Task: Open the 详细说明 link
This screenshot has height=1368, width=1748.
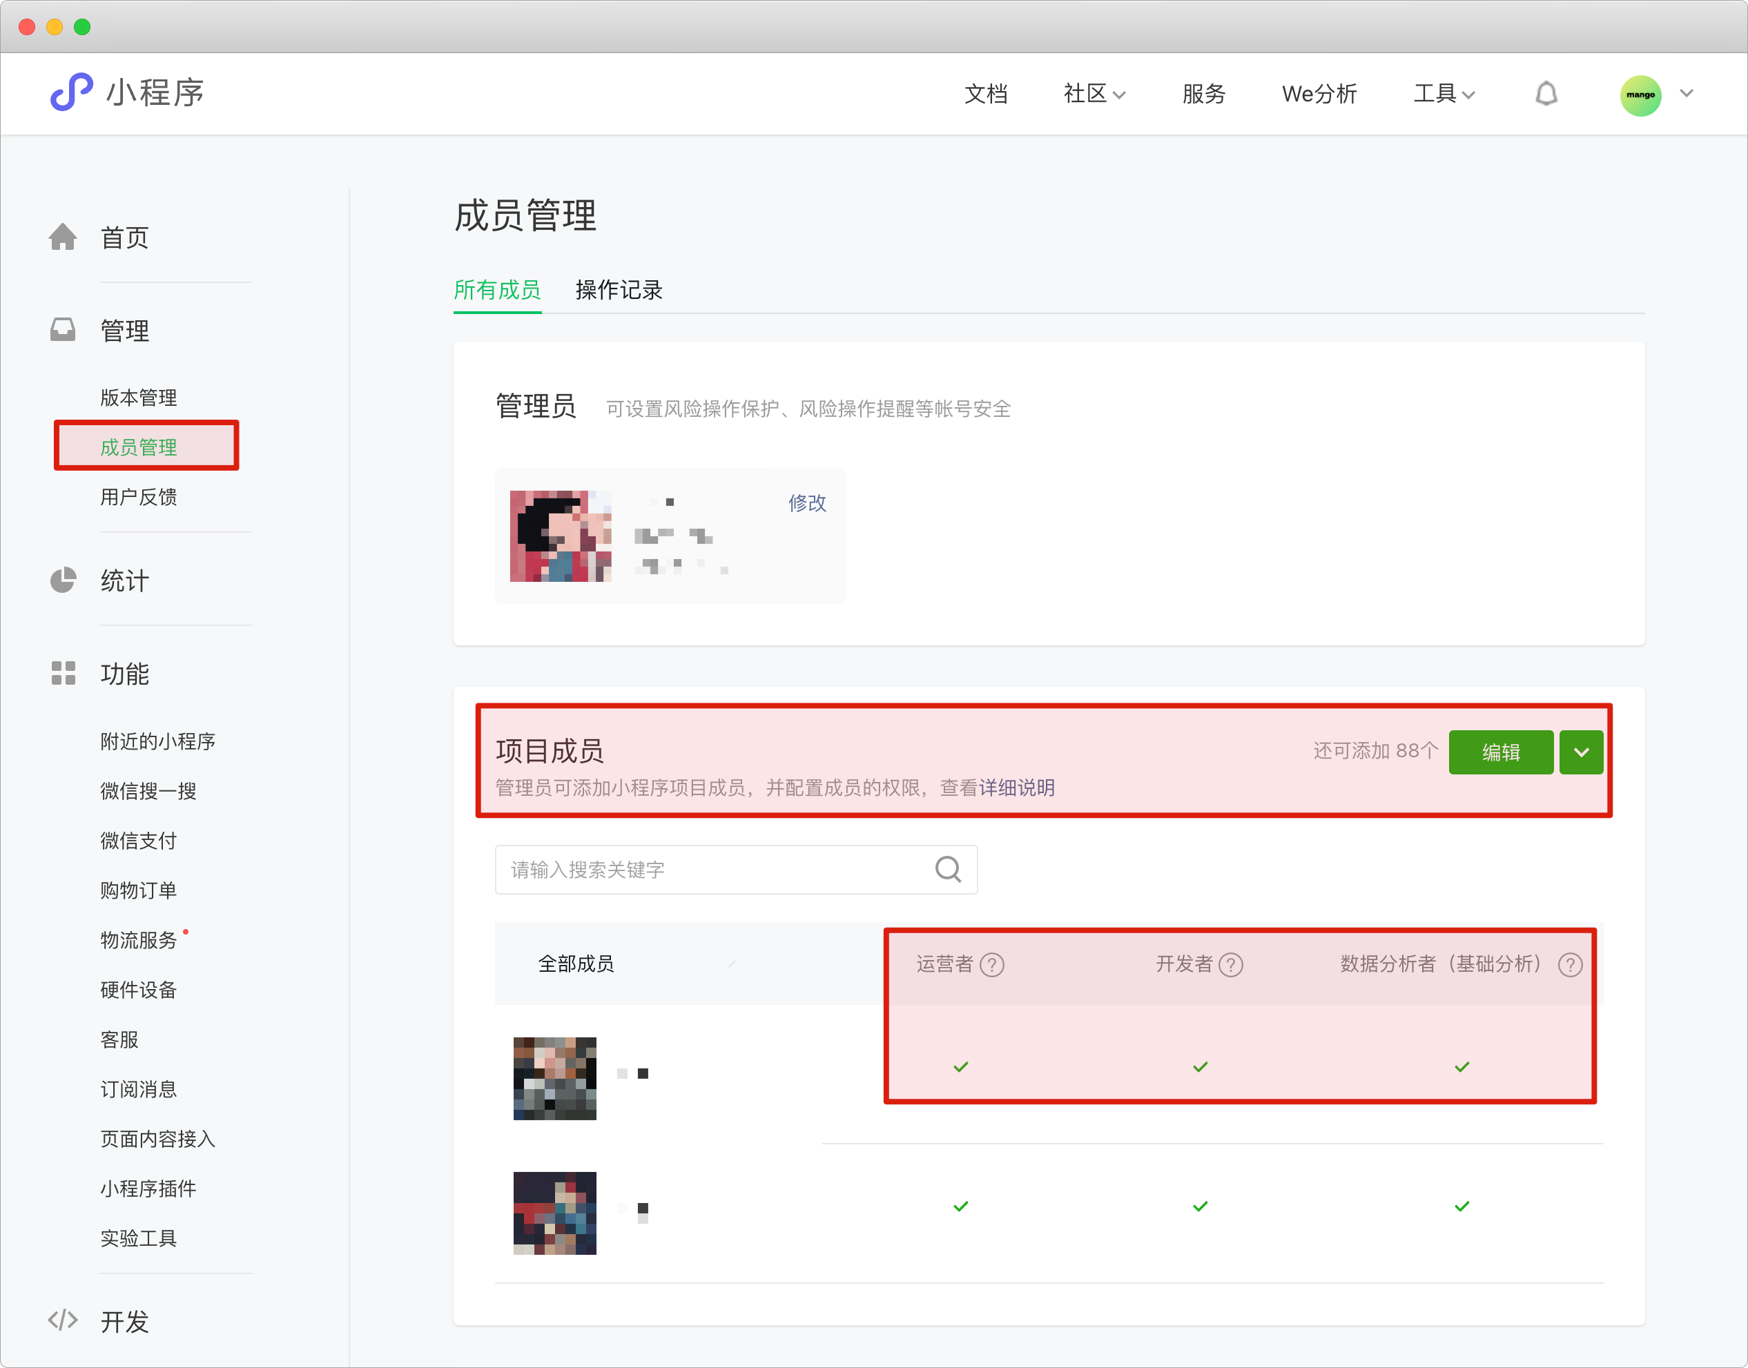Action: 1017,788
